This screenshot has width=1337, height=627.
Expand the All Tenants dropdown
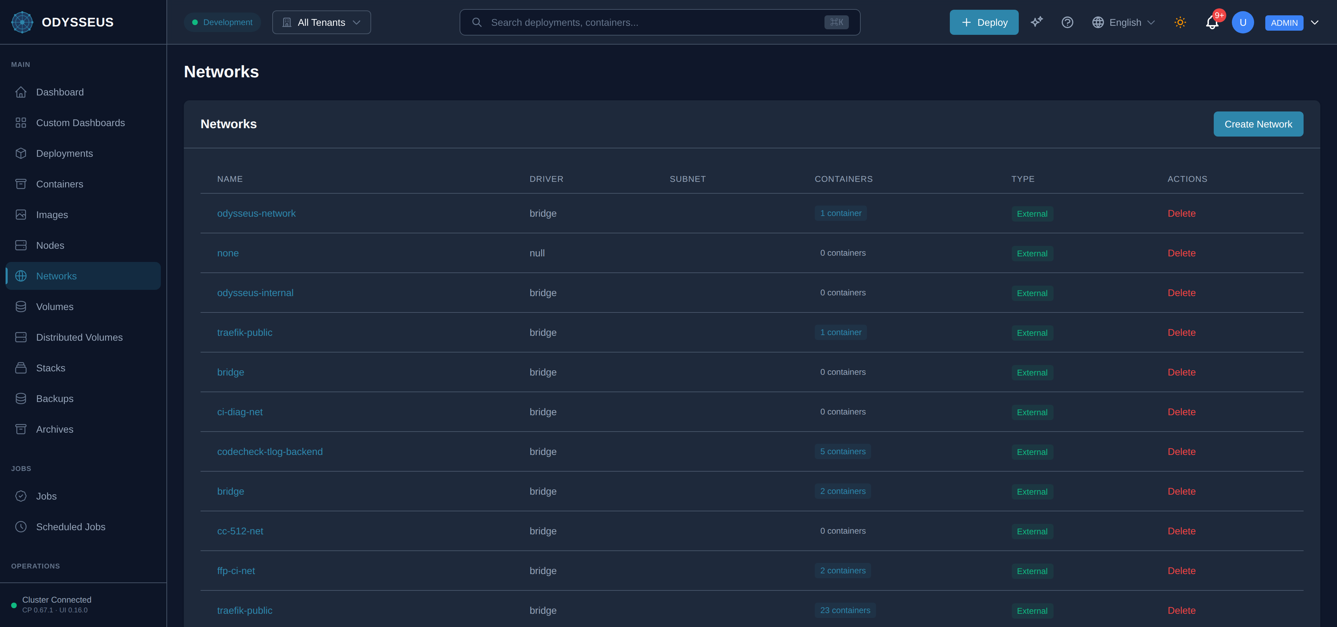(x=321, y=22)
